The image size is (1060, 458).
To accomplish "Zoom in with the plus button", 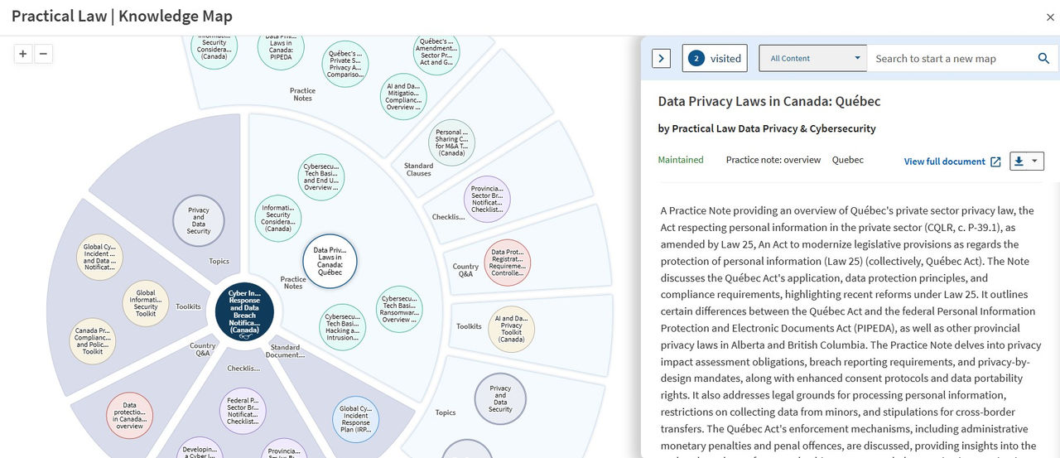I will pyautogui.click(x=23, y=54).
